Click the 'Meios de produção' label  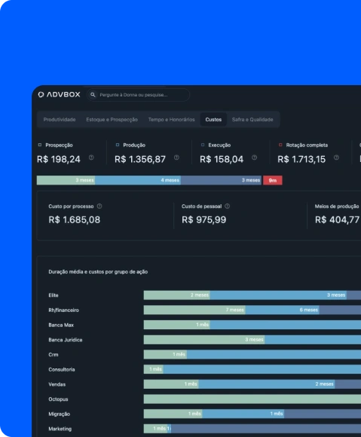pyautogui.click(x=337, y=206)
